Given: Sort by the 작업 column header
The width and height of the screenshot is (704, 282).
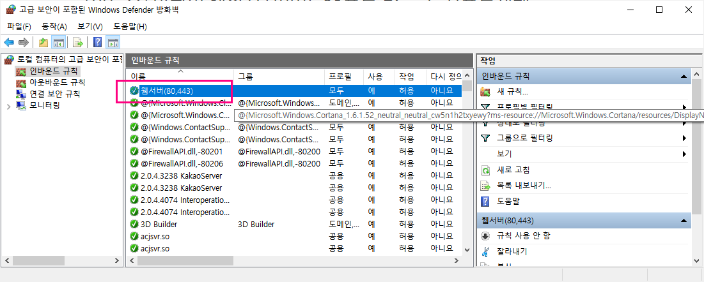Looking at the screenshot, I should 411,76.
